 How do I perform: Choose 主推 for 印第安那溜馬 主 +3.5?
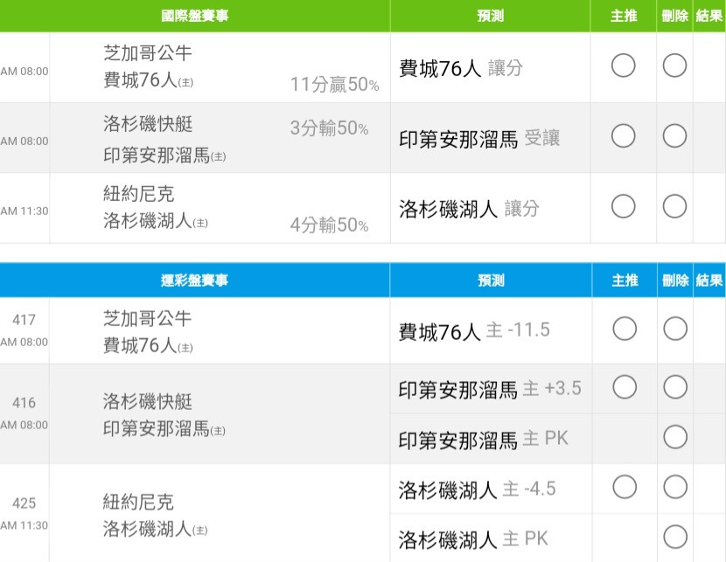625,386
